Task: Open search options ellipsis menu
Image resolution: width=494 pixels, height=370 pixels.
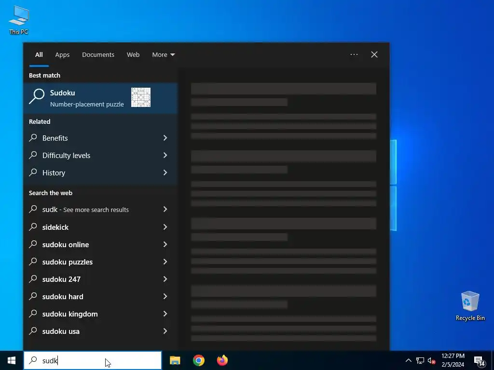Action: pos(354,54)
